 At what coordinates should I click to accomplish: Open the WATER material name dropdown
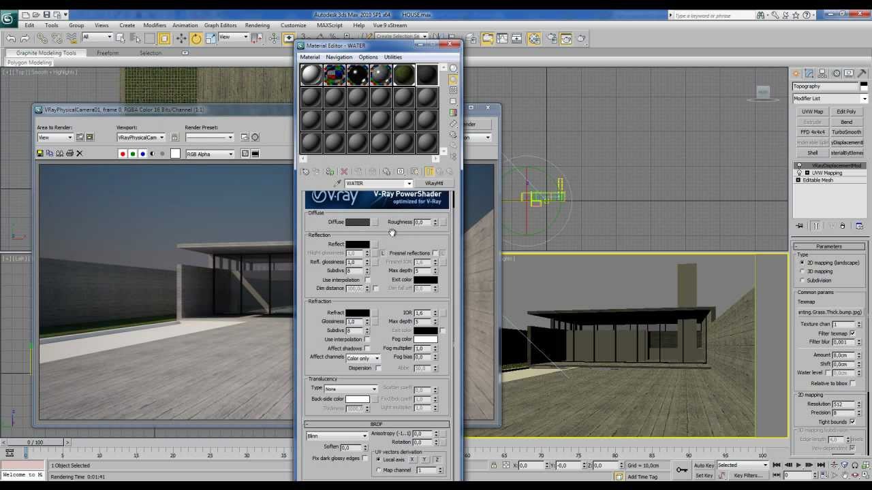pyautogui.click(x=379, y=183)
